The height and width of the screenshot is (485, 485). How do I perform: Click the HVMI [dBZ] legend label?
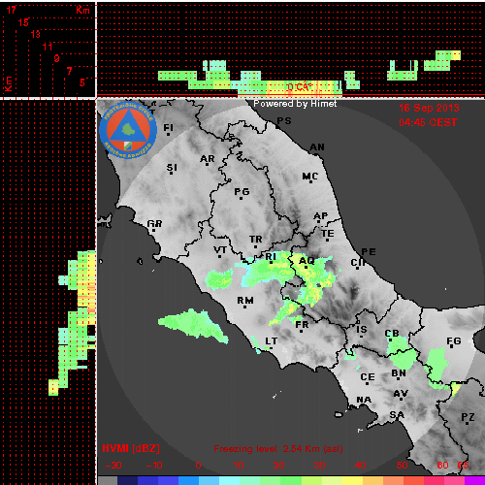131,448
